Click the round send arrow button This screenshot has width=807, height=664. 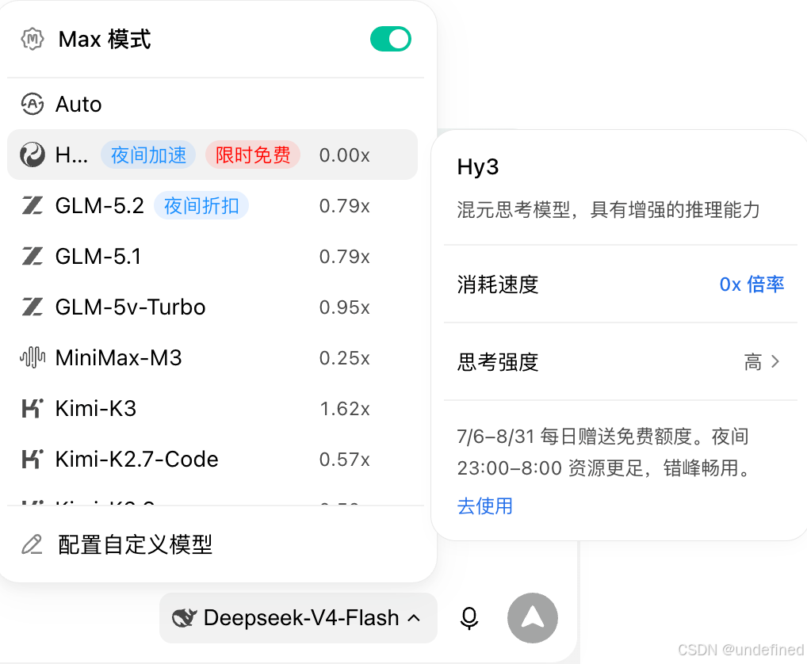(533, 618)
